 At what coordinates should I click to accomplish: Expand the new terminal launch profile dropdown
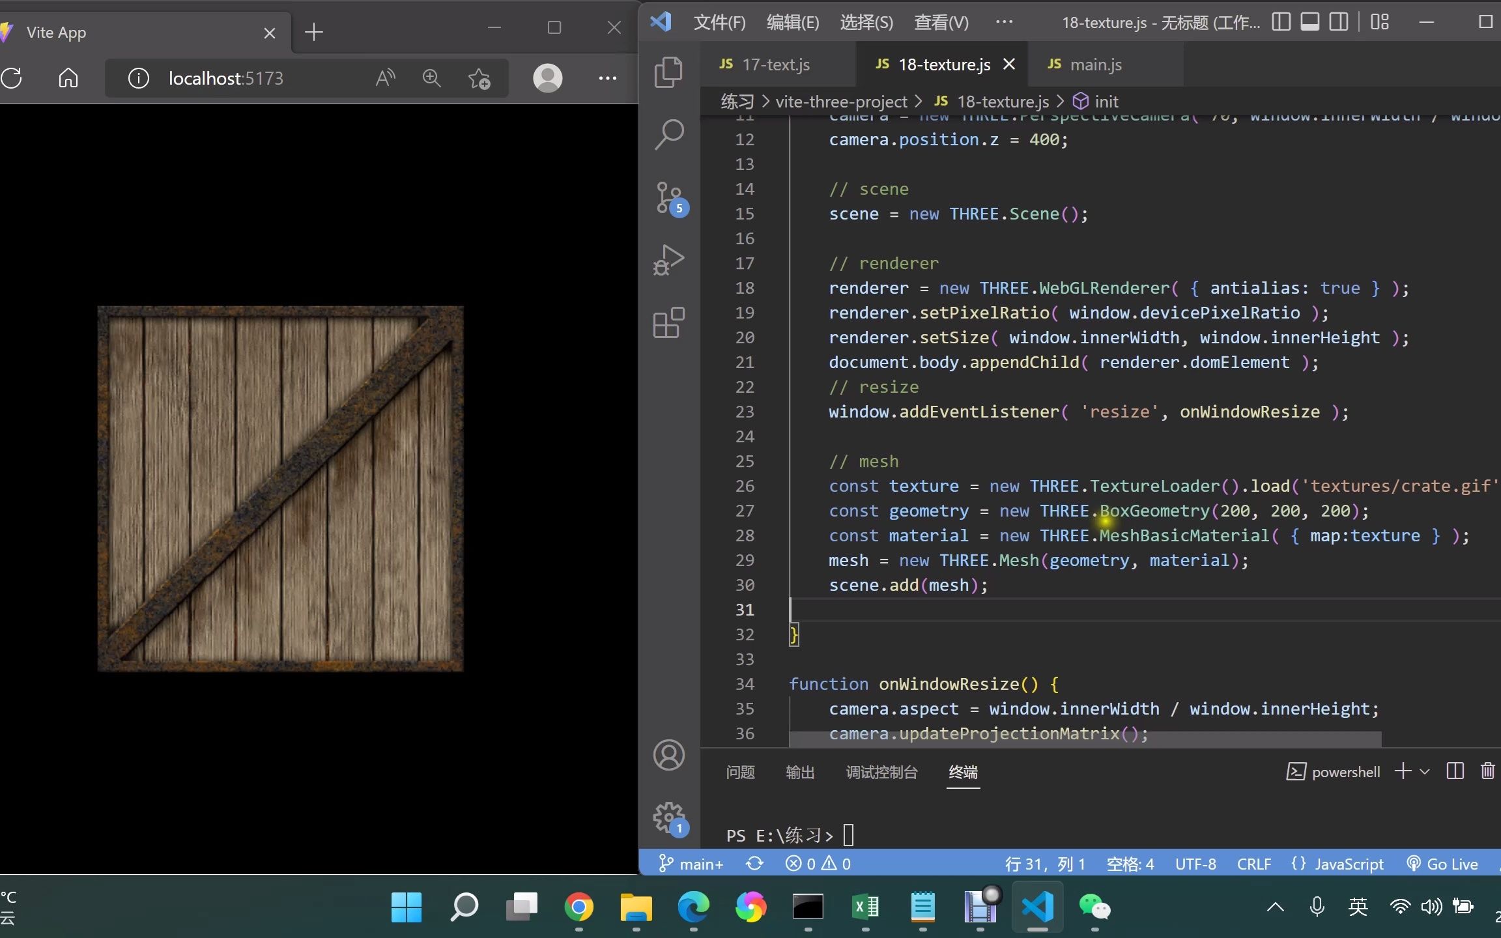pyautogui.click(x=1425, y=771)
